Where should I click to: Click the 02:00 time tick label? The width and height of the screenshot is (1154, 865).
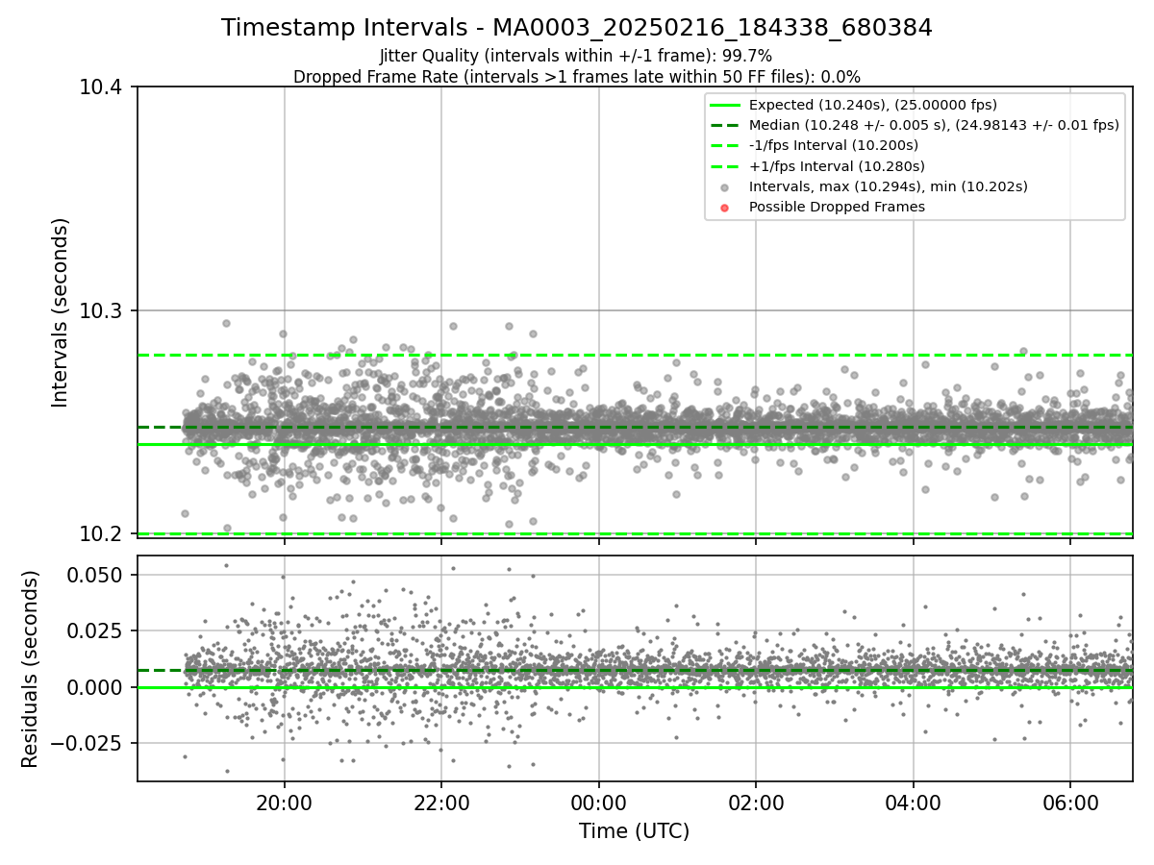pos(756,802)
